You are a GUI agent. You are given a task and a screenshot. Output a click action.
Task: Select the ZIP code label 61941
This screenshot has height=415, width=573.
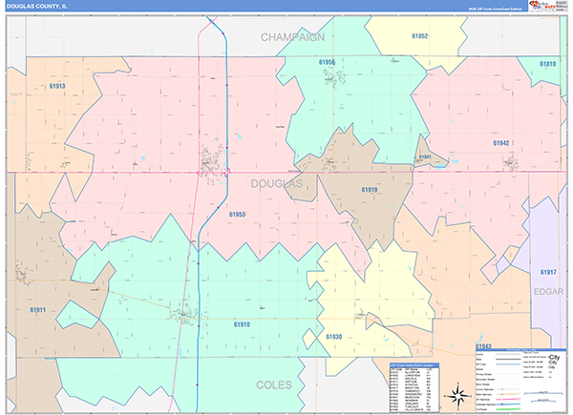[x=425, y=157]
